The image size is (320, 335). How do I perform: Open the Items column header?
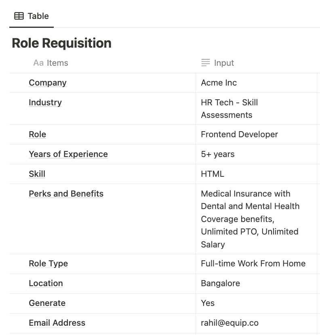(57, 63)
